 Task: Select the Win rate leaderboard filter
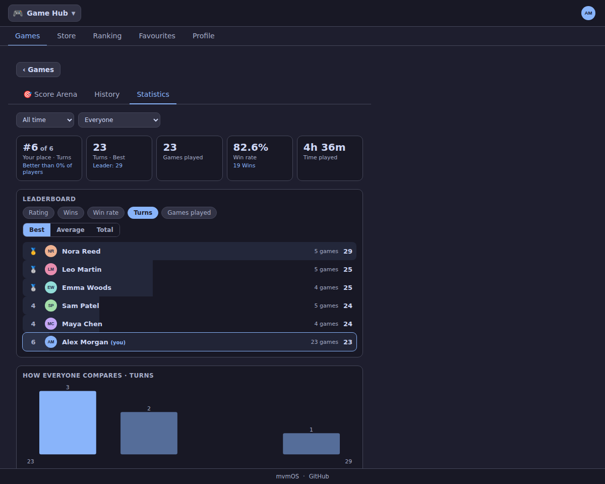pyautogui.click(x=106, y=213)
